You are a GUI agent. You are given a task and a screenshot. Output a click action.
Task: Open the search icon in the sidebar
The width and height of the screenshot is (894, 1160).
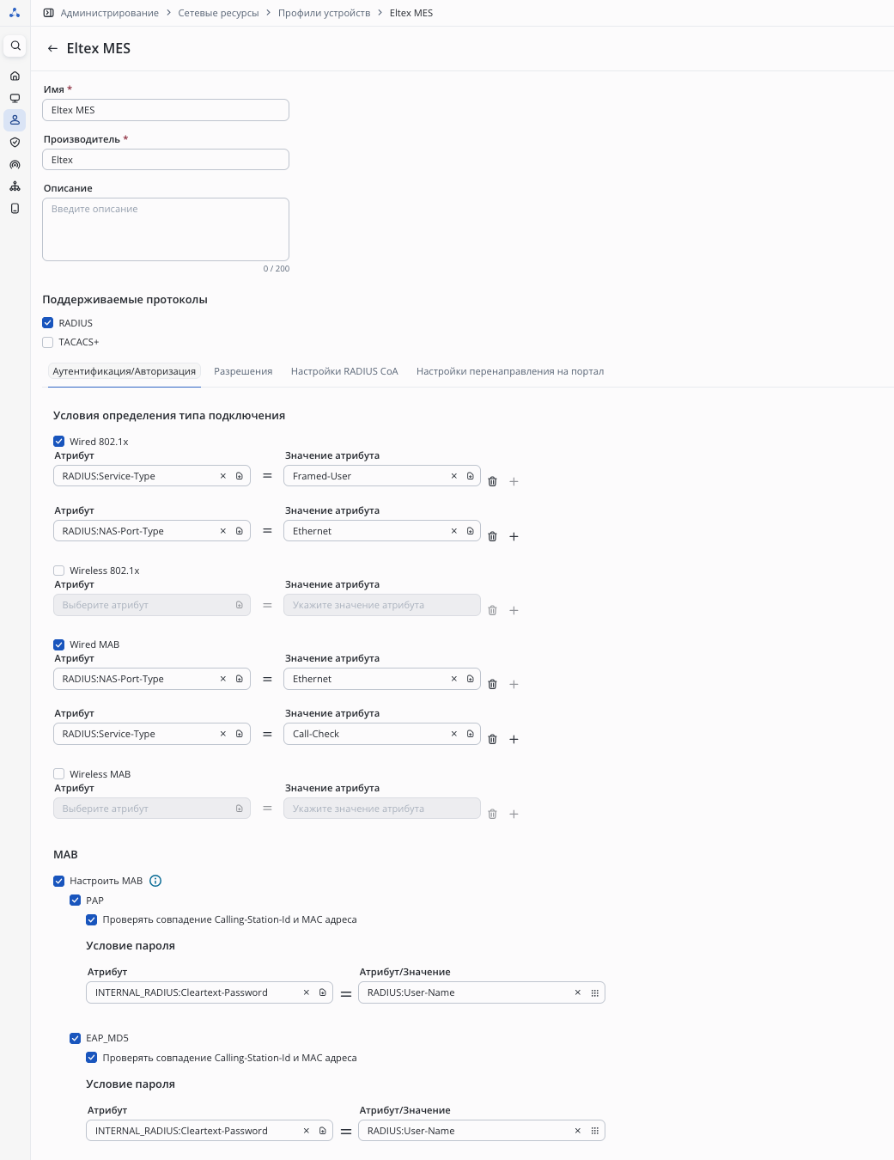click(15, 46)
